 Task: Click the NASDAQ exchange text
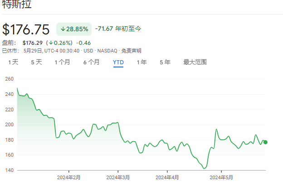(107, 51)
